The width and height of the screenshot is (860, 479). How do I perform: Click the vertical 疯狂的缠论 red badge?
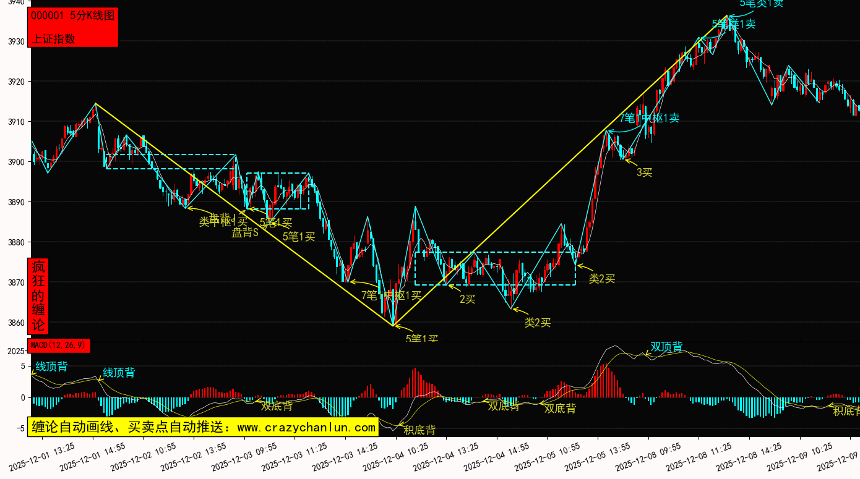pos(38,296)
